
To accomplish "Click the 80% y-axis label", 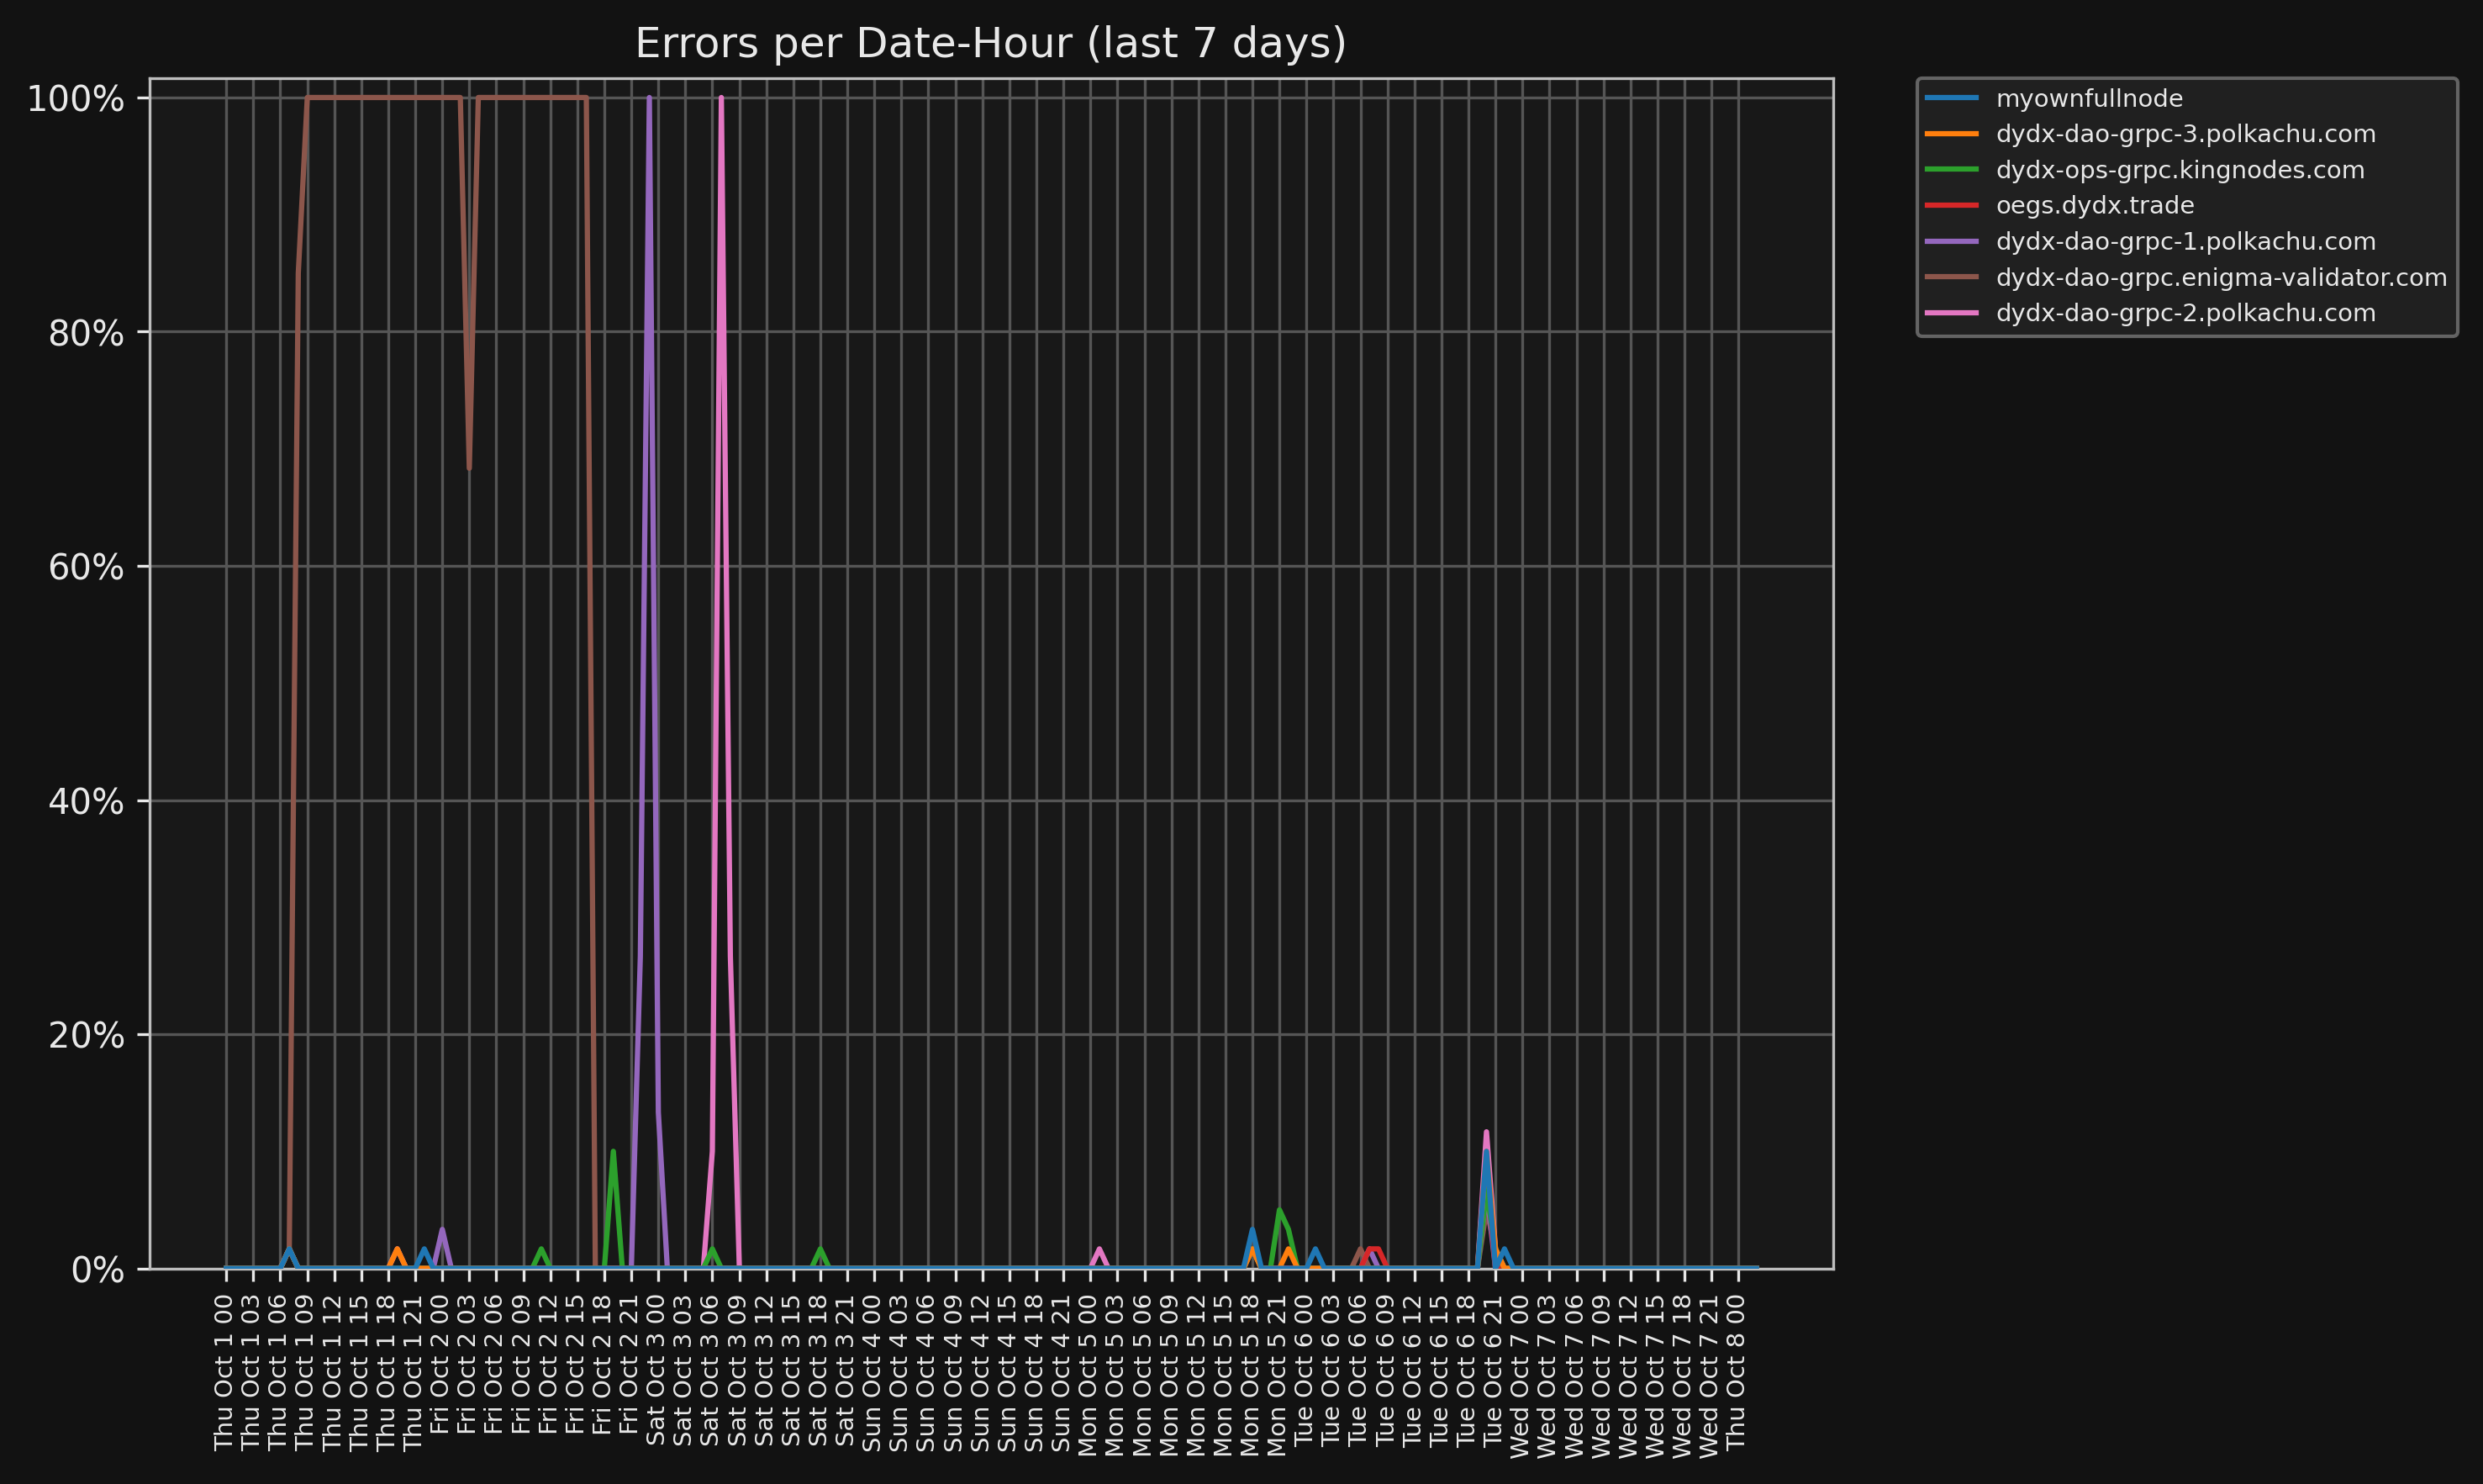I will click(x=86, y=333).
